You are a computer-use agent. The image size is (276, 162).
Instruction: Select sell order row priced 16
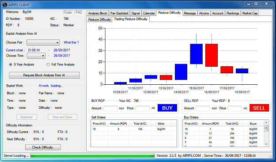(x=134, y=129)
